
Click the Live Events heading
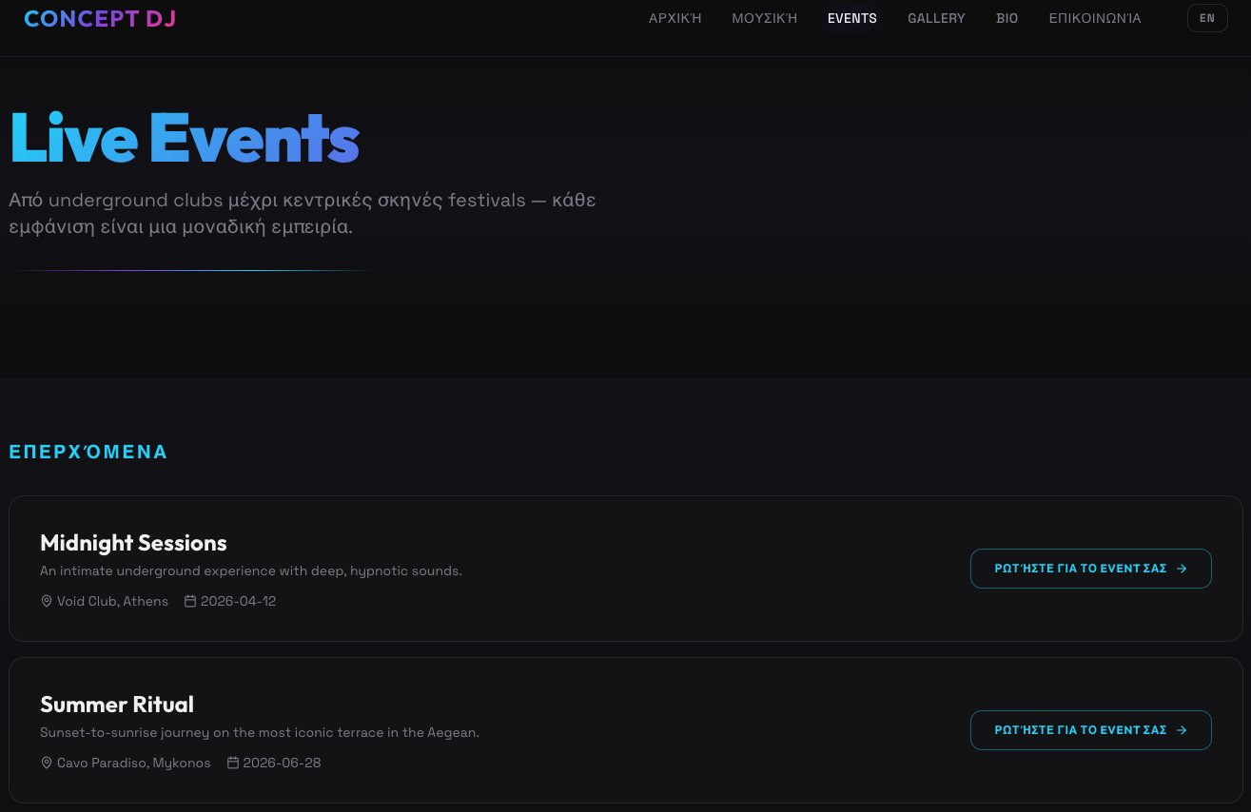tap(185, 138)
